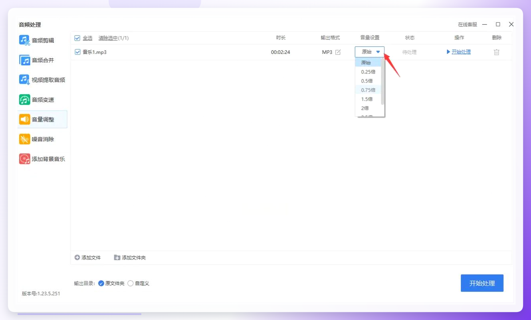Image resolution: width=531 pixels, height=320 pixels.
Task: Select the 视频提取音频 extraction icon
Action: 24,80
